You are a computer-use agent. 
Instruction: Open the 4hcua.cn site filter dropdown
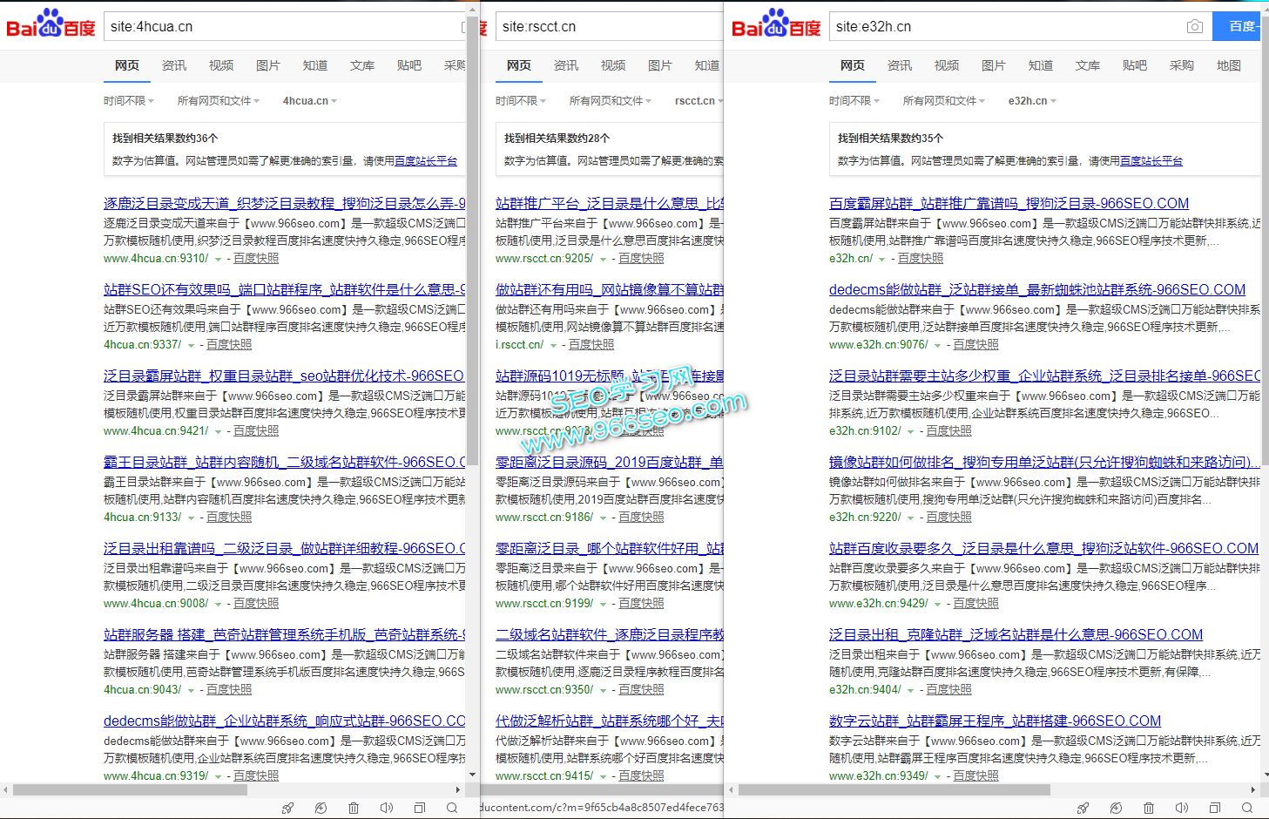coord(310,101)
